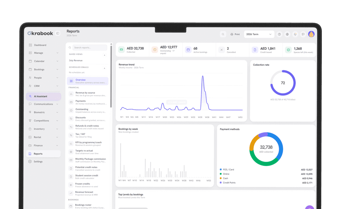The image size is (339, 209).
Task: Open the Revenue forecast report
Action: click(87, 193)
